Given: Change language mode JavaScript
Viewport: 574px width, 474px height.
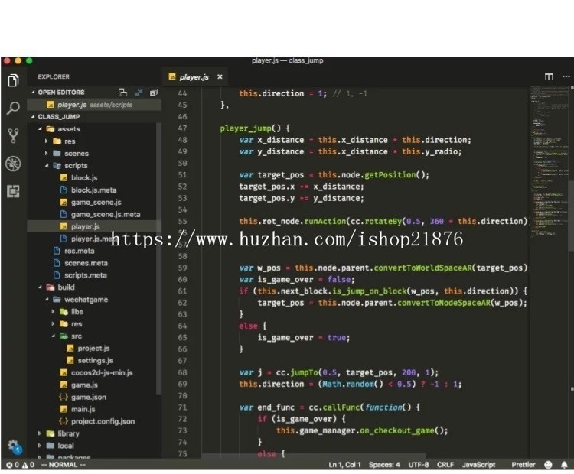Looking at the screenshot, I should pyautogui.click(x=478, y=465).
